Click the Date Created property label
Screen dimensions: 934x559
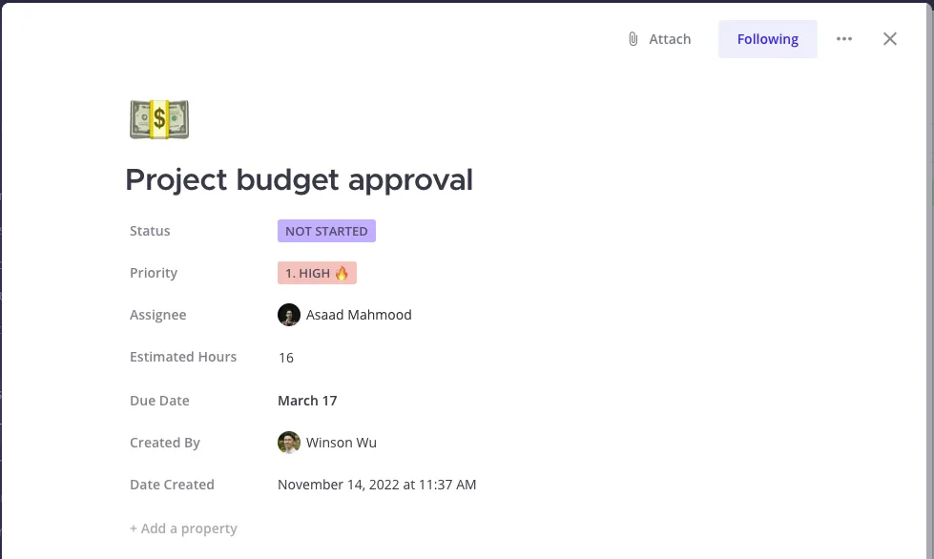tap(172, 485)
